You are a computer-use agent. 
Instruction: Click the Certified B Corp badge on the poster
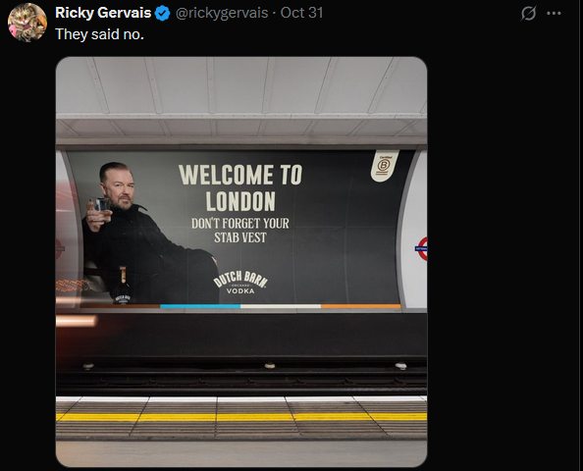pos(385,166)
